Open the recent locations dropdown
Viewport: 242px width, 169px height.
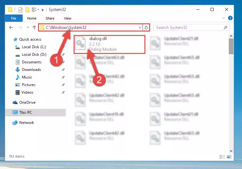click(28, 27)
